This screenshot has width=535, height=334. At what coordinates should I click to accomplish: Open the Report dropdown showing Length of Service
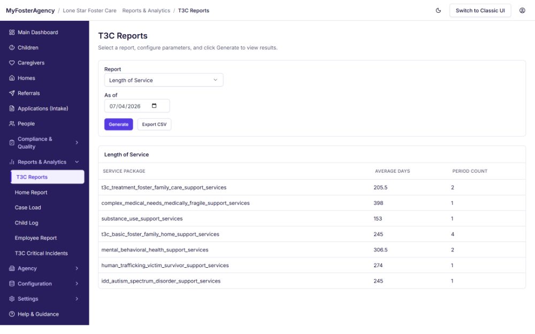coord(164,80)
